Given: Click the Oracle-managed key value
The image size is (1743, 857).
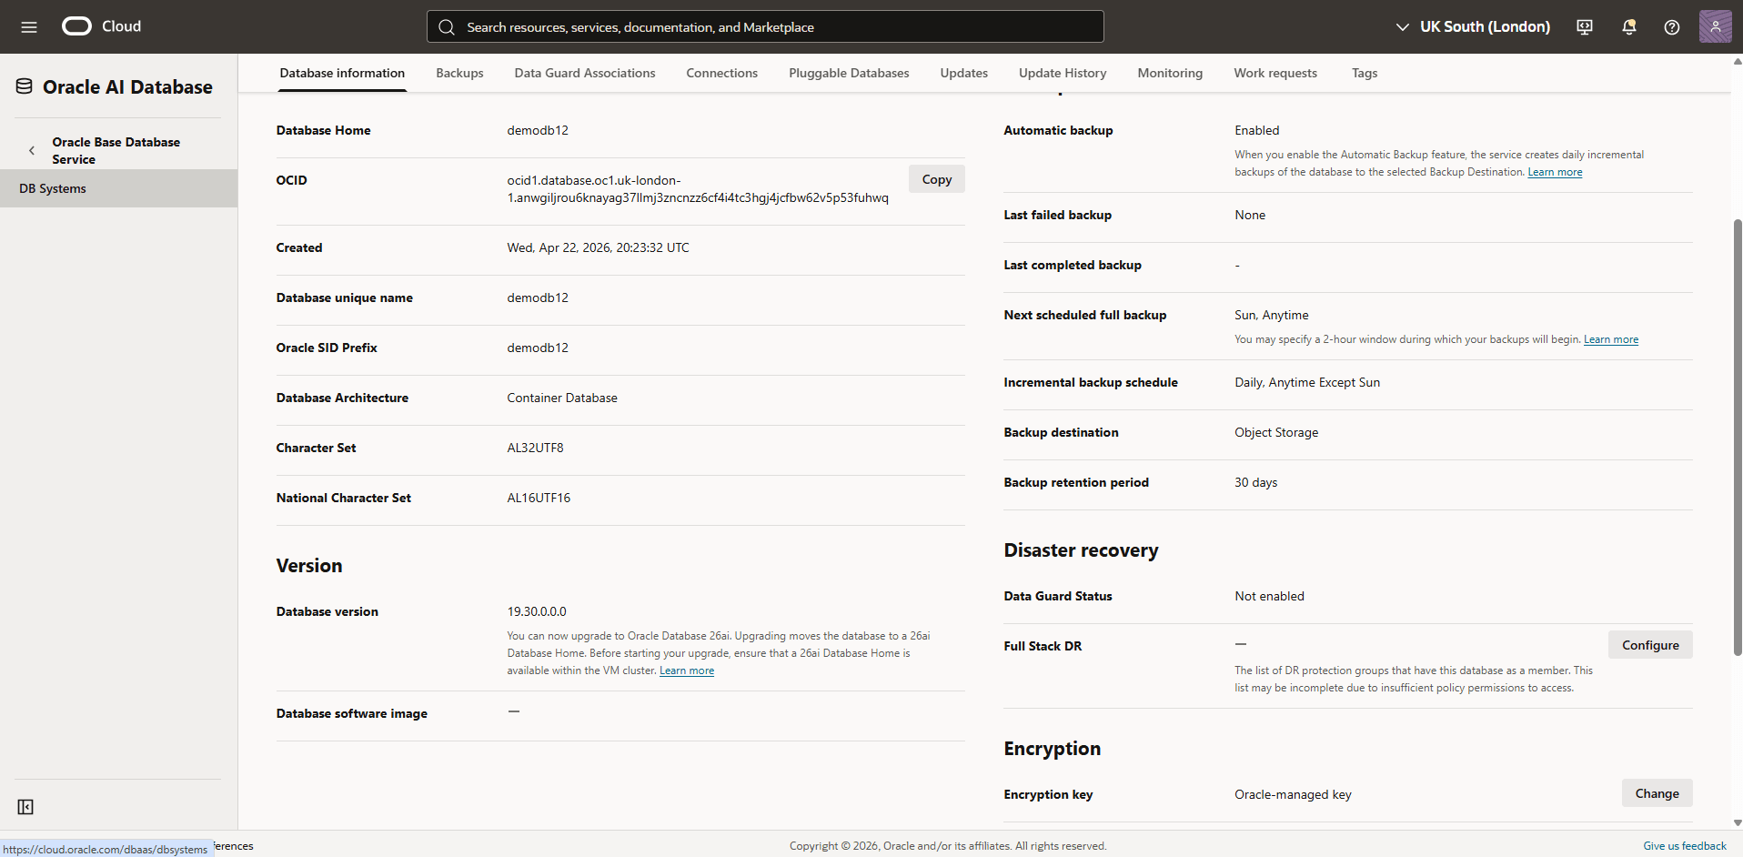Looking at the screenshot, I should [1293, 794].
